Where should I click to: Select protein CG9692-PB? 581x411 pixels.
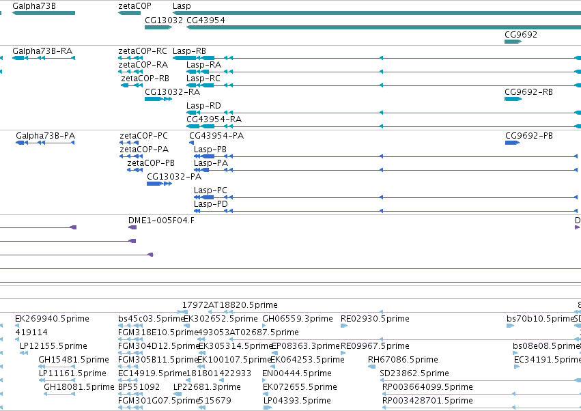tap(513, 143)
